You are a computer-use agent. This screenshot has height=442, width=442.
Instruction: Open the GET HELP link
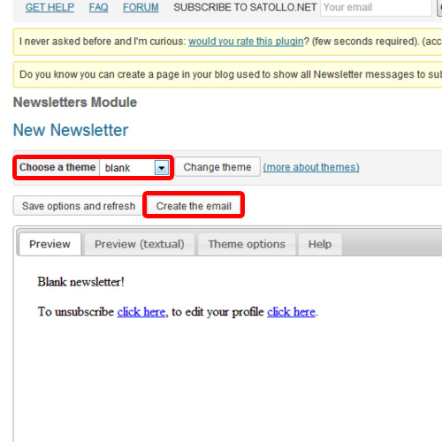click(x=50, y=7)
